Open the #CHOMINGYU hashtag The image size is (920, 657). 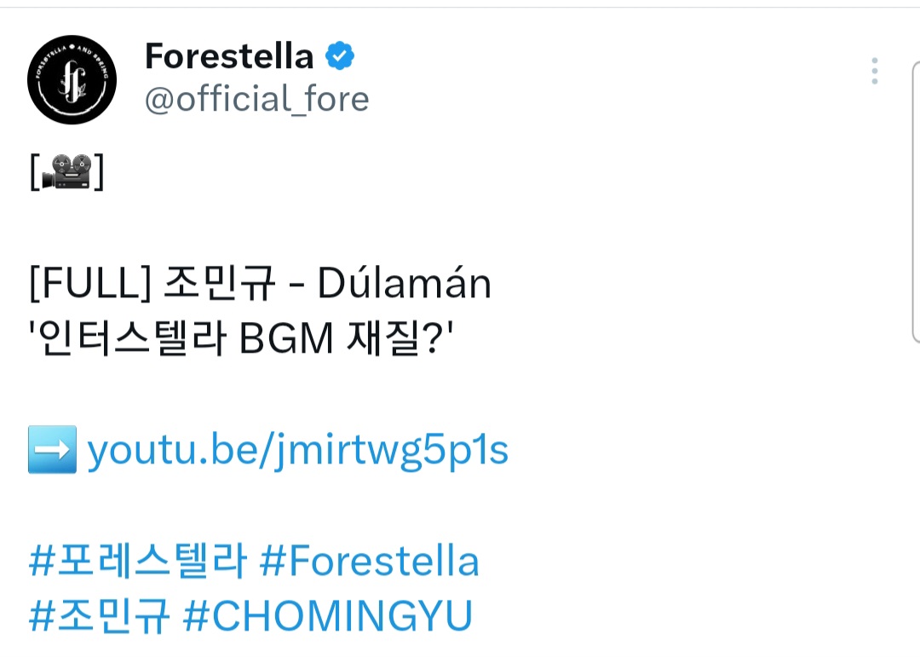[328, 616]
